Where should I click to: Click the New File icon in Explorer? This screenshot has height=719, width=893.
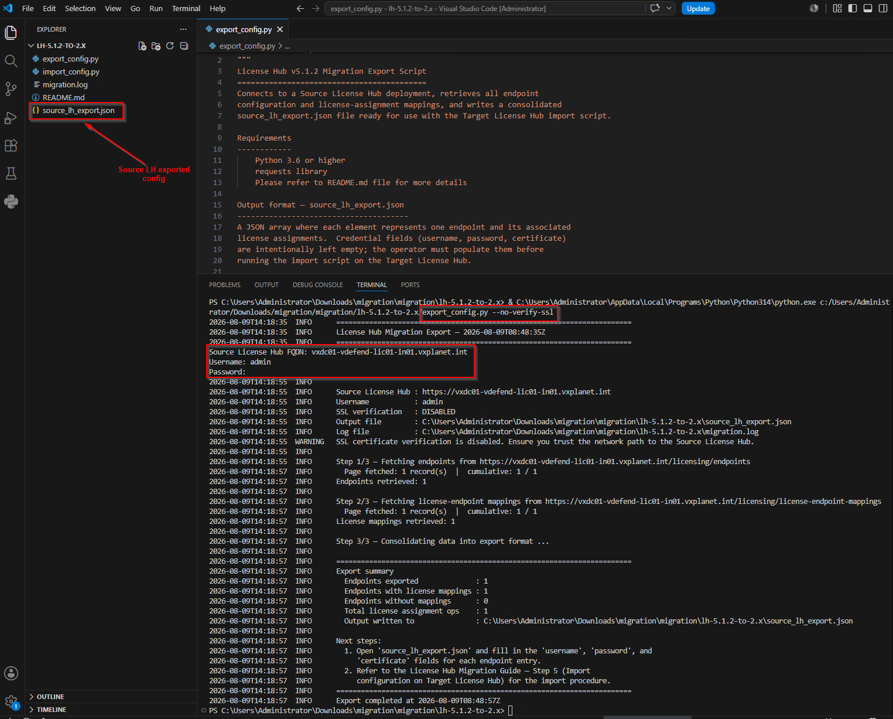142,46
